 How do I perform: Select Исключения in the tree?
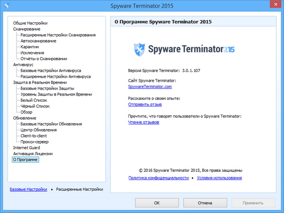click(x=32, y=53)
